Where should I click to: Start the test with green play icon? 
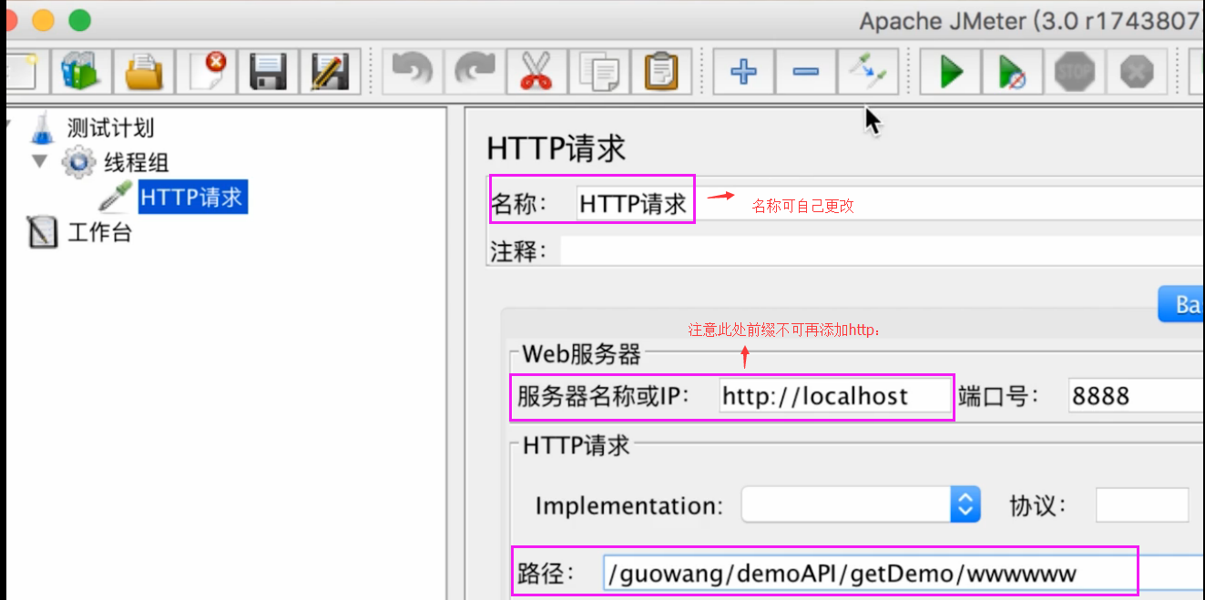pos(951,70)
